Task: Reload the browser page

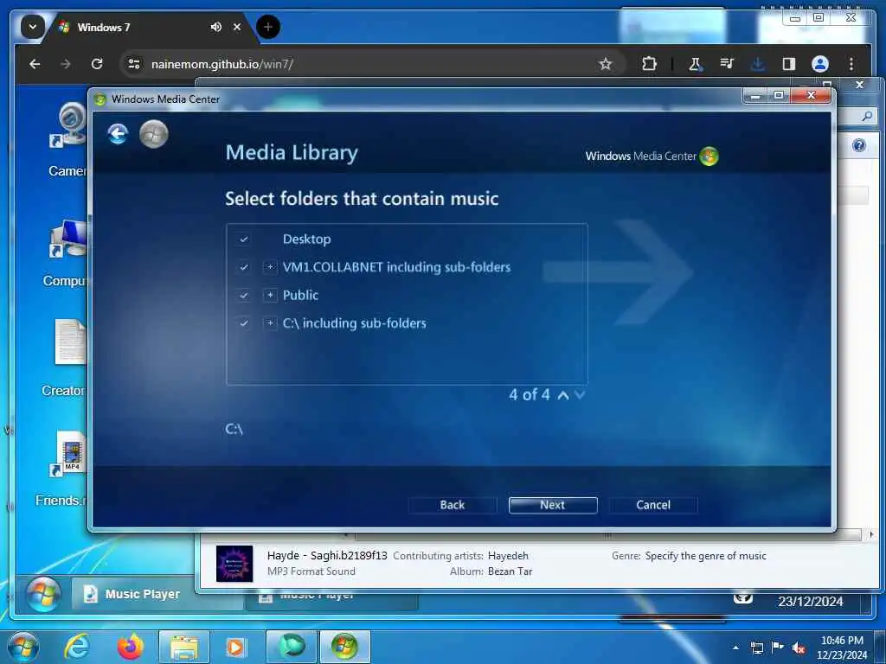Action: (97, 64)
